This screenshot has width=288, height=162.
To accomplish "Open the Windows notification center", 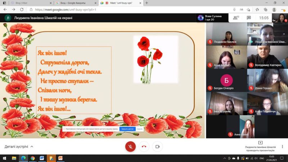I will [282, 158].
